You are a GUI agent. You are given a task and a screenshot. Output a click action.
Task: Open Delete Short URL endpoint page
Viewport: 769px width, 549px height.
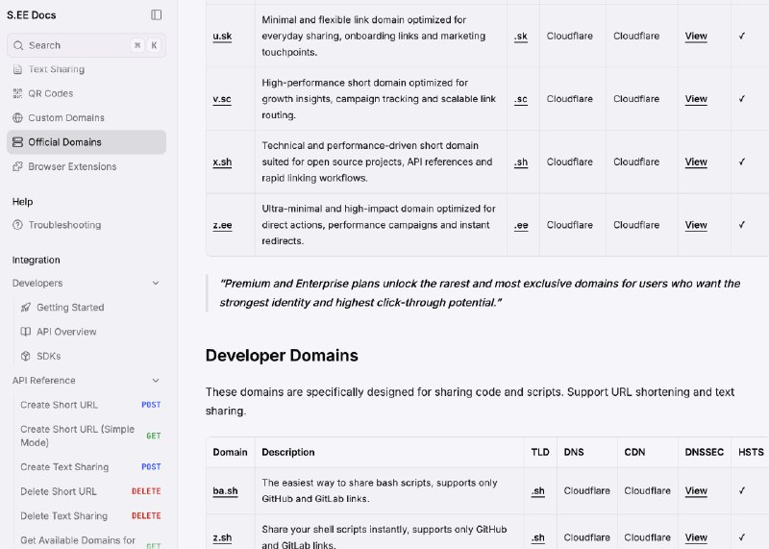click(x=59, y=491)
